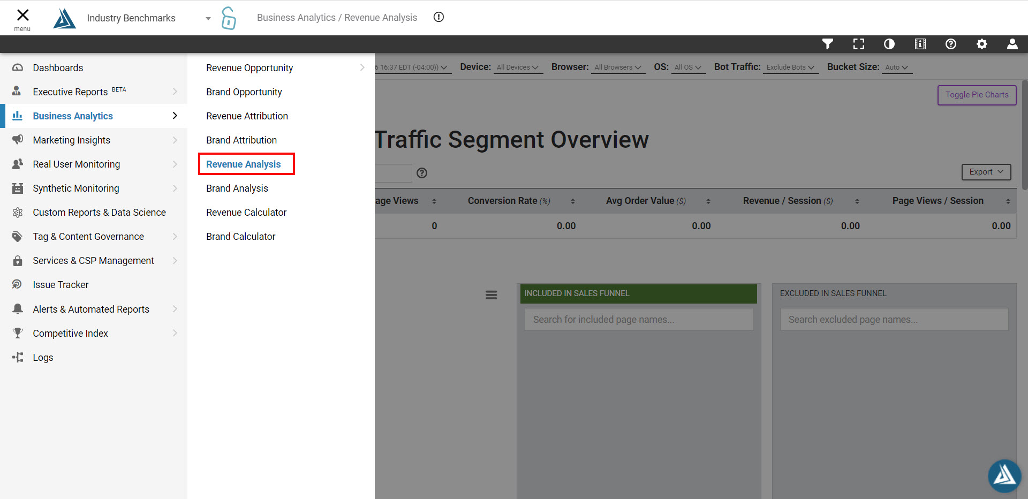Screen dimensions: 1028x499
Task: Click the Alerts bell icon
Action: [18, 309]
